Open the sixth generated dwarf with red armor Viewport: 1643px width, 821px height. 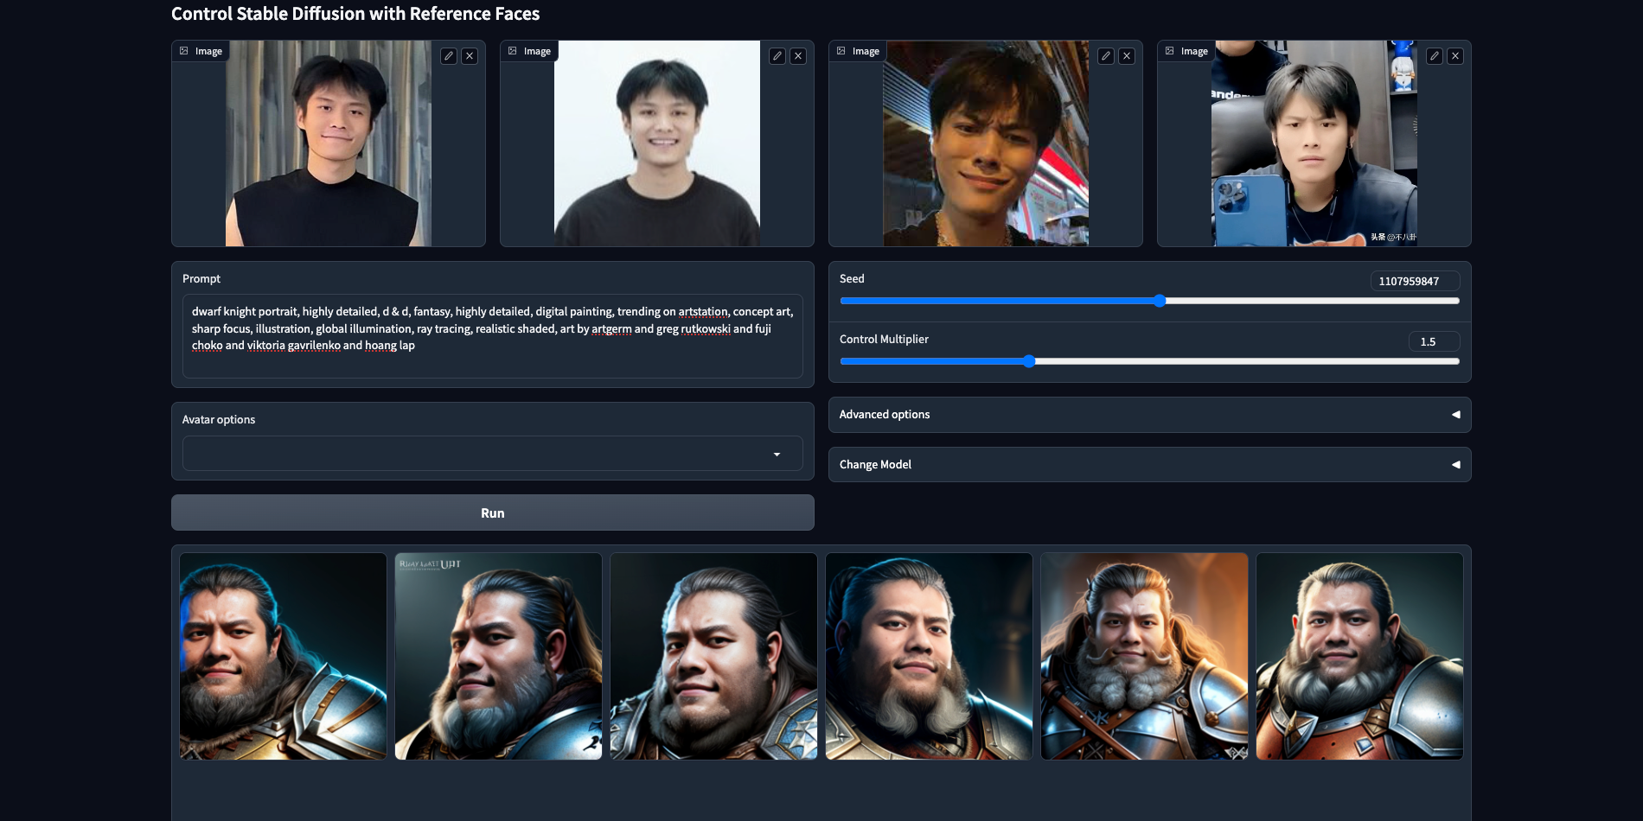click(1360, 657)
